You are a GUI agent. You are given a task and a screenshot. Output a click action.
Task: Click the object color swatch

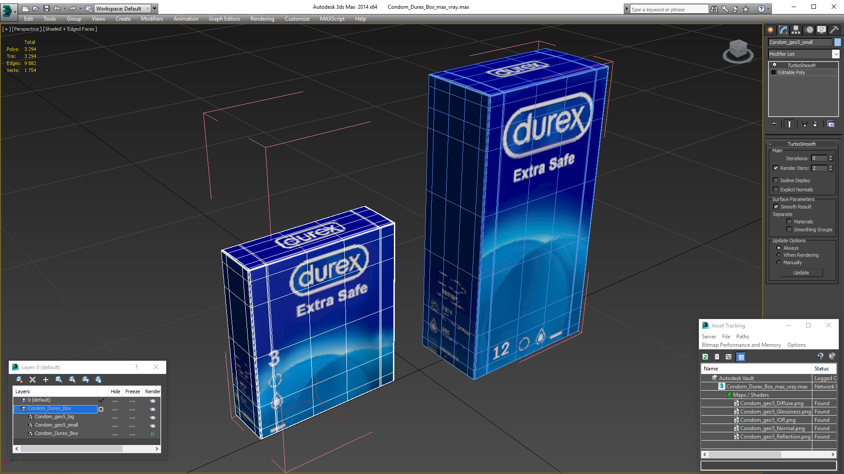pos(837,42)
